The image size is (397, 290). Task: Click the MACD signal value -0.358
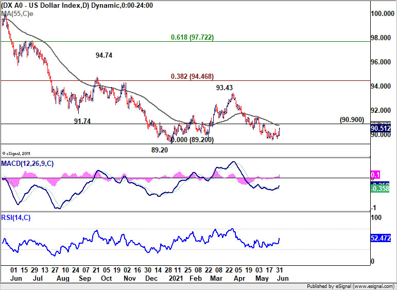tap(380, 189)
